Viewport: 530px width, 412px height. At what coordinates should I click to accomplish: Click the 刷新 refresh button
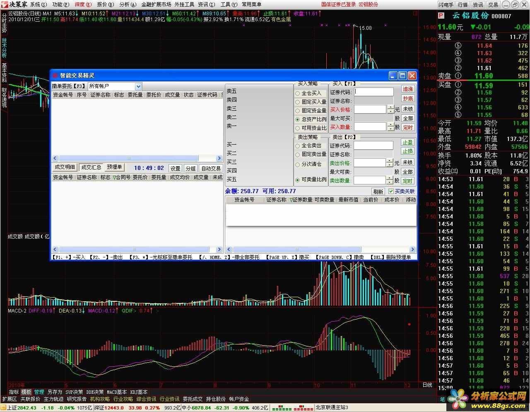[378, 191]
